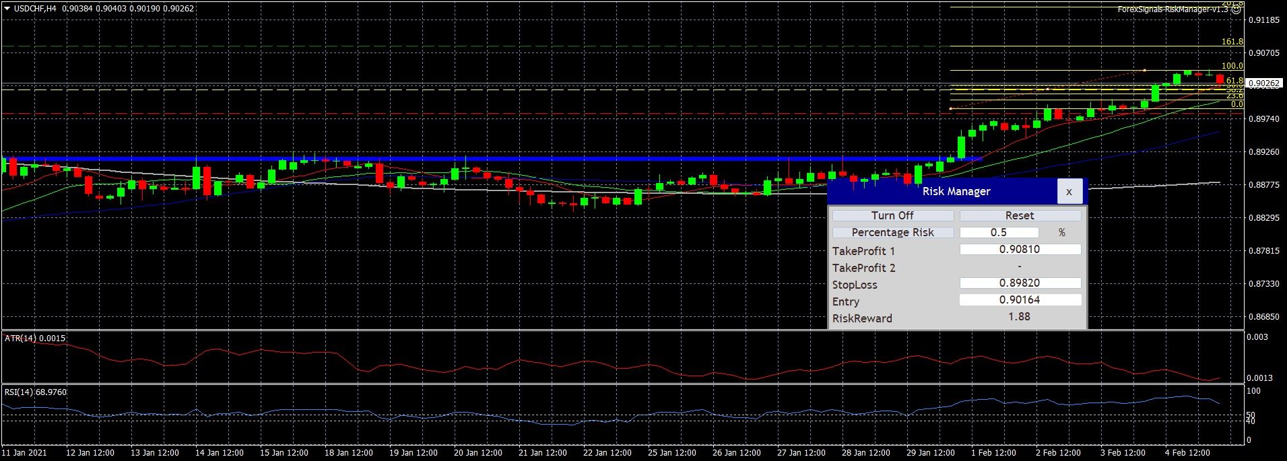The height and width of the screenshot is (461, 1287).
Task: Click the 12 Jan 12:00 time label
Action: tap(90, 453)
